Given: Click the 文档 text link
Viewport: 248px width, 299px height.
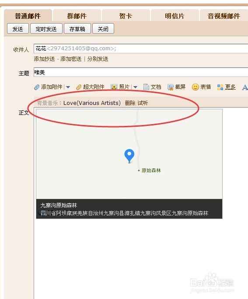Looking at the screenshot, I should (156, 87).
